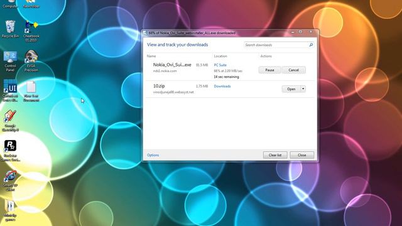Screen dimensions: 402x226
Task: Click the Actions column header
Action: pyautogui.click(x=266, y=56)
